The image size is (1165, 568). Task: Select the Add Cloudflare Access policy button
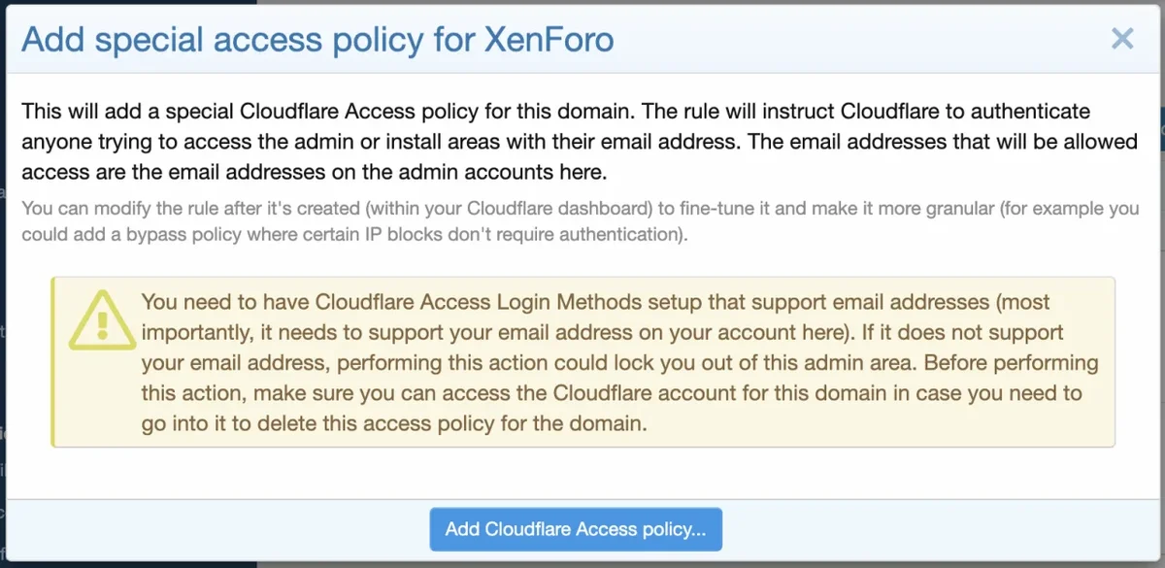pyautogui.click(x=576, y=529)
